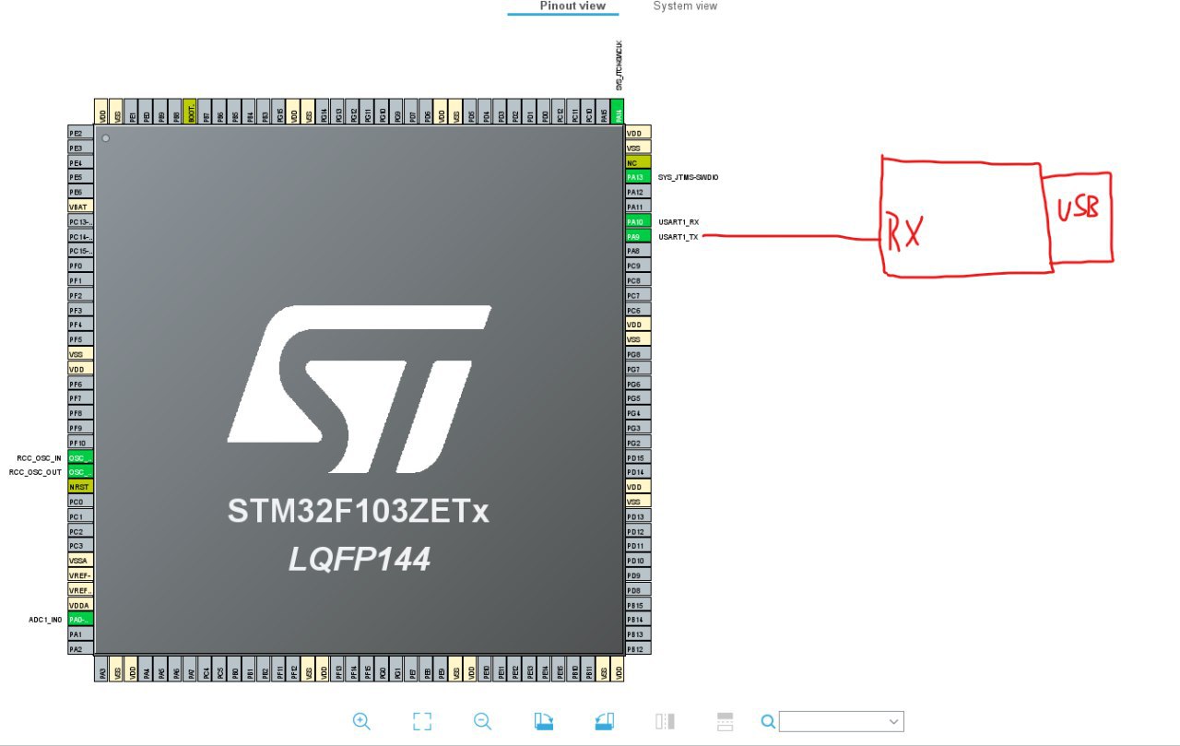Select pin PD13
The height and width of the screenshot is (746, 1180).
point(638,516)
